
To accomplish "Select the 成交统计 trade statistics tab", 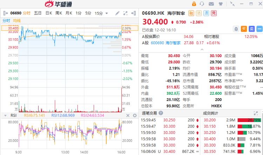I will click(x=210, y=113).
